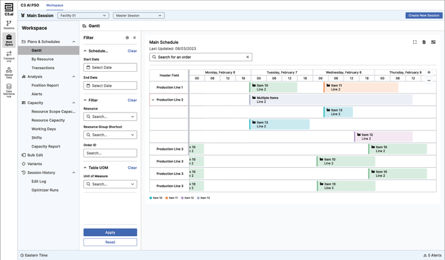The height and width of the screenshot is (260, 445).
Task: Click the Eastern Time clock indicator
Action: click(34, 255)
